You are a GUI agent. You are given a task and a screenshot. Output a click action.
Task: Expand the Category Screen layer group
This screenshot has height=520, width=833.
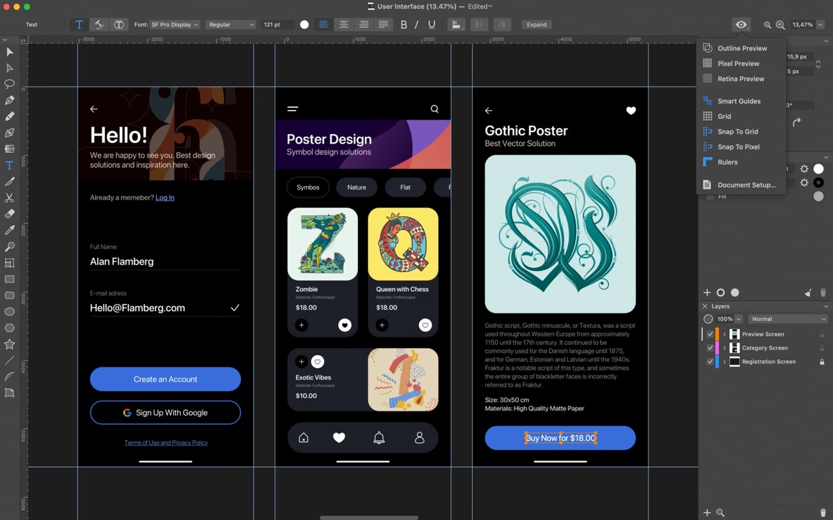[x=724, y=348]
